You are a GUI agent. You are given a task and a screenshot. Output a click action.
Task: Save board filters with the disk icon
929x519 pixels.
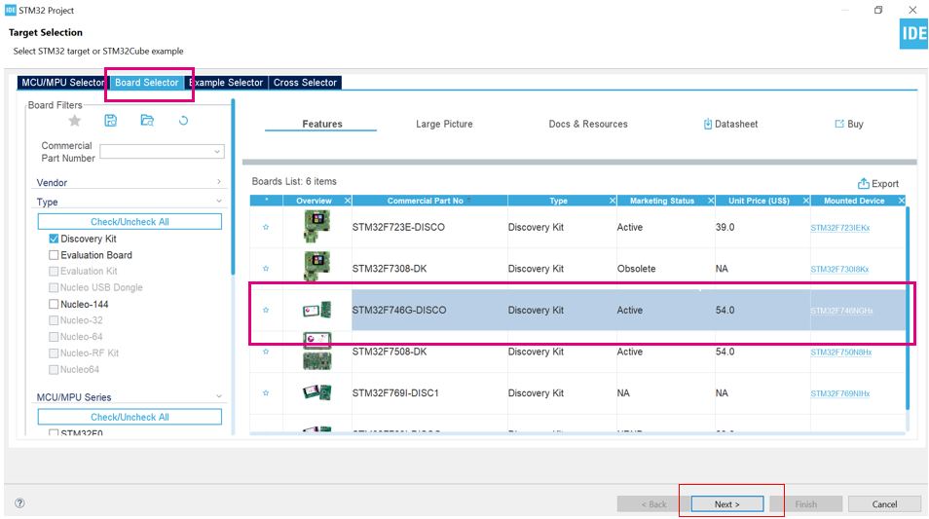[x=111, y=121]
